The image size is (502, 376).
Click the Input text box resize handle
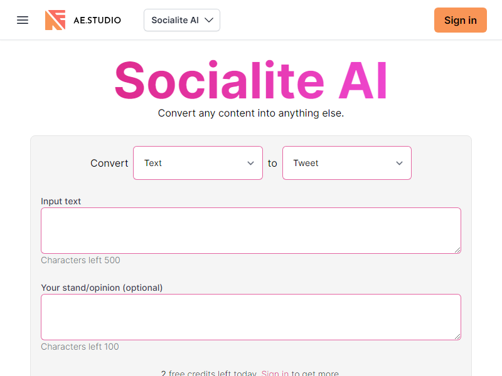coord(457,250)
